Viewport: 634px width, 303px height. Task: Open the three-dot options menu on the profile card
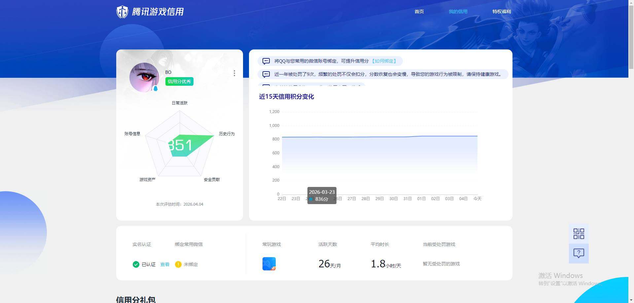(x=234, y=73)
